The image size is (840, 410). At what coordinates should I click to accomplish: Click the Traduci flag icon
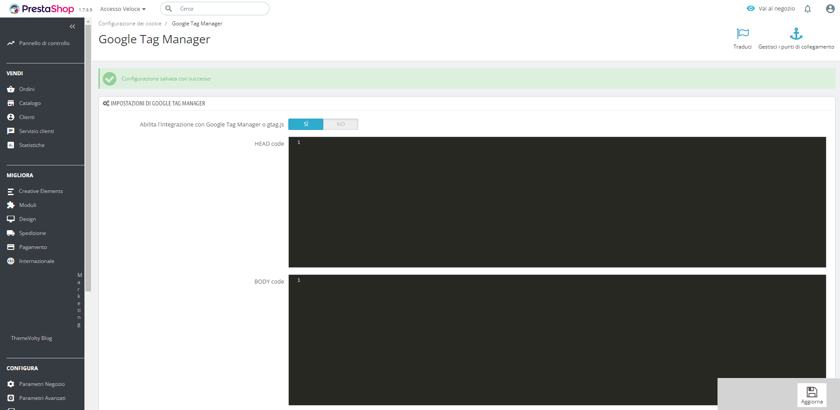click(x=742, y=34)
